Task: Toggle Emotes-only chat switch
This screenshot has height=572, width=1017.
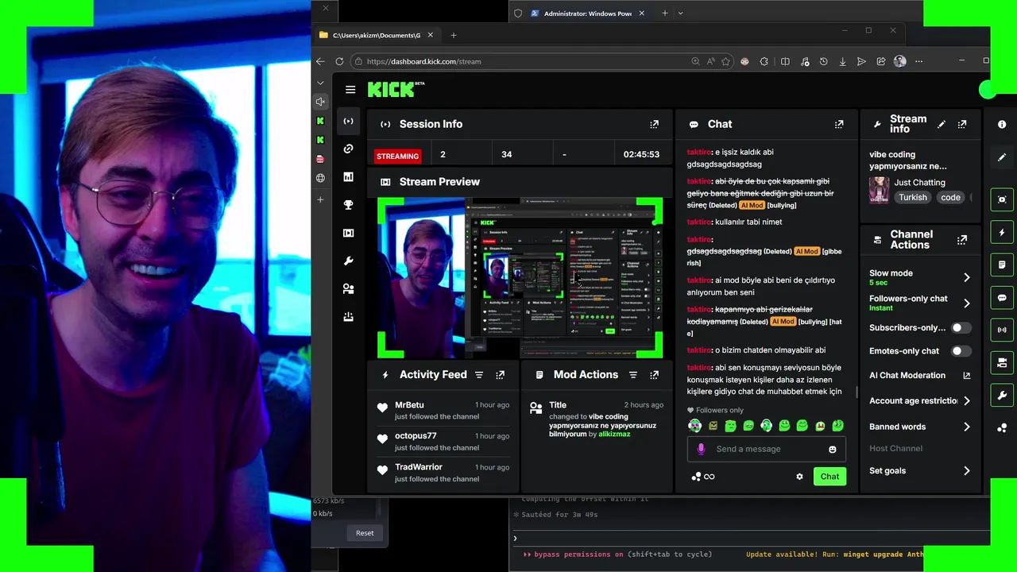Action: click(961, 350)
